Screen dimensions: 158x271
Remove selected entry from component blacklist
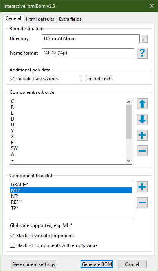tap(142, 203)
